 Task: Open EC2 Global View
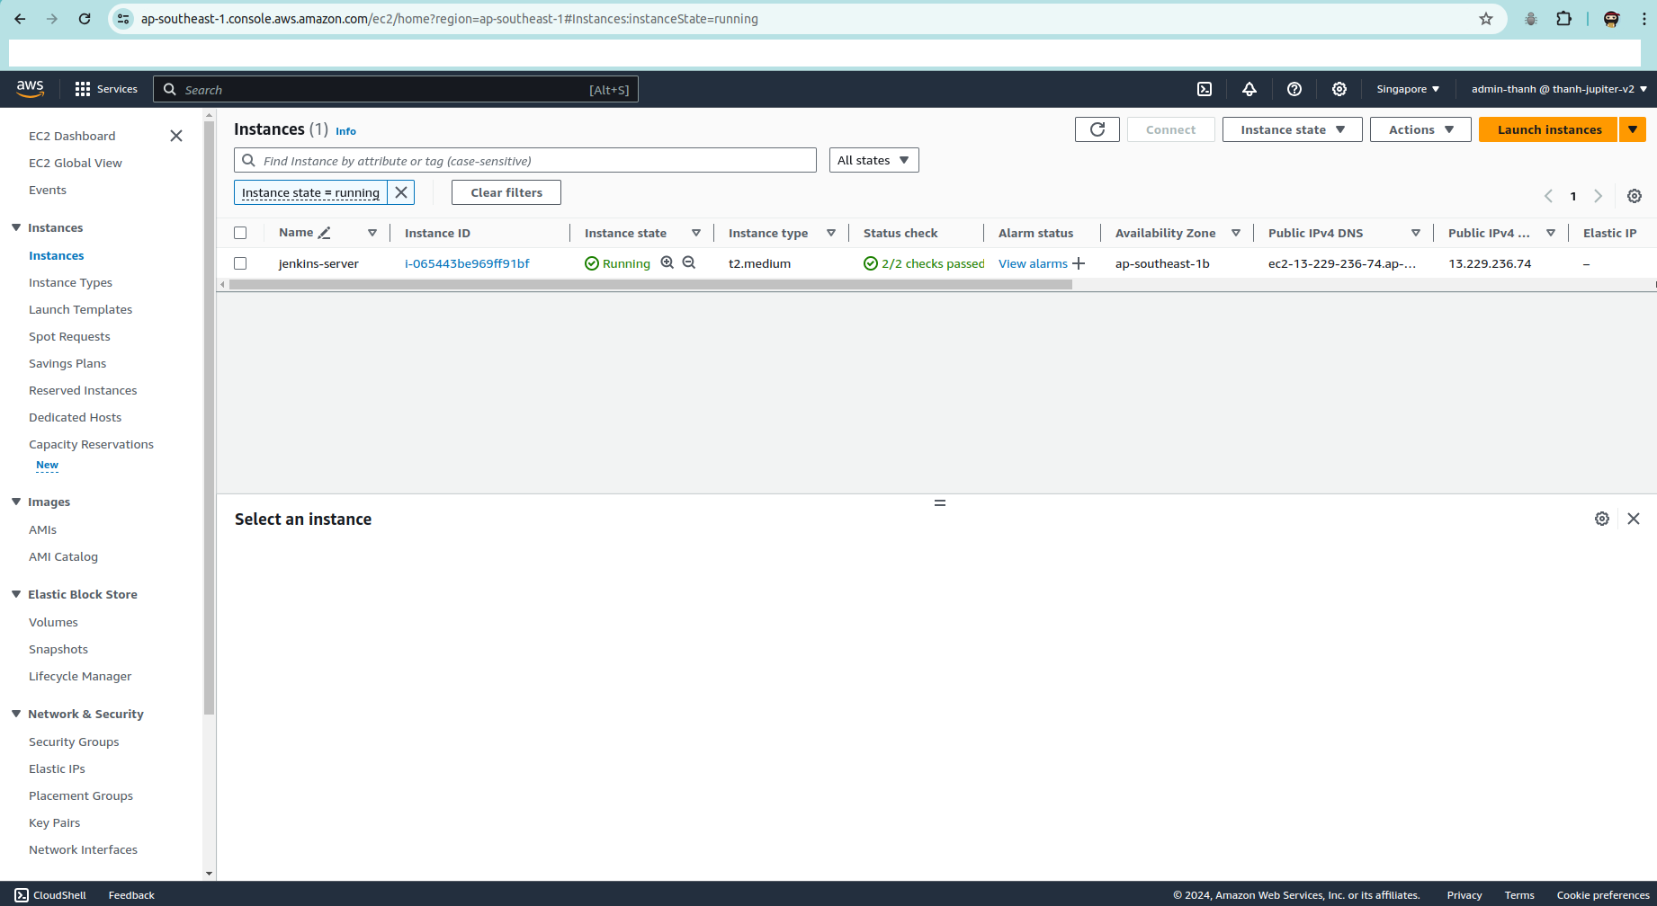click(x=76, y=163)
